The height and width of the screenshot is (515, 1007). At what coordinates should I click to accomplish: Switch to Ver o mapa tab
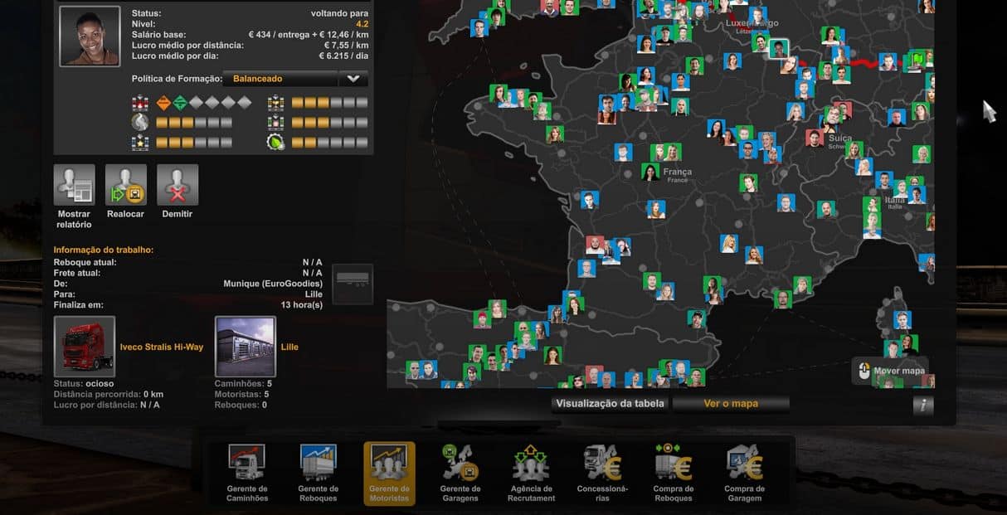pyautogui.click(x=731, y=404)
